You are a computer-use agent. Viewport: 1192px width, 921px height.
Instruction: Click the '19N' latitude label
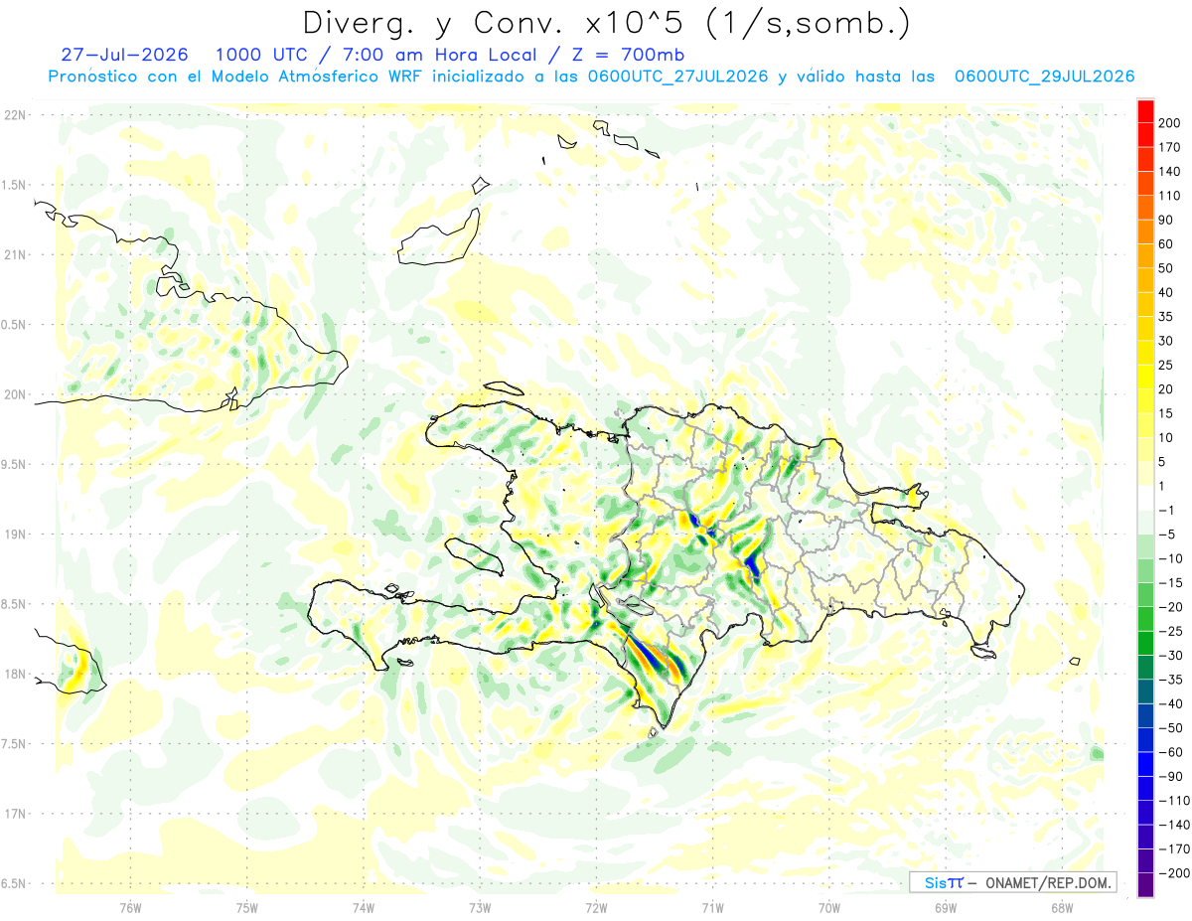[x=15, y=535]
